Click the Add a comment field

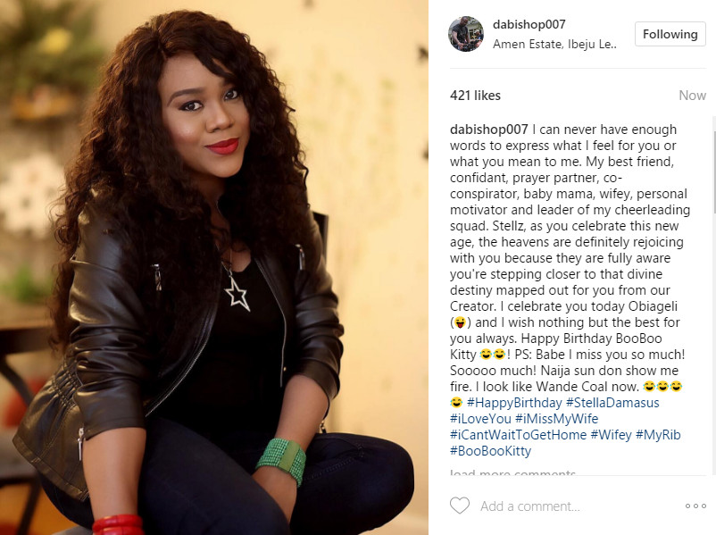[529, 506]
